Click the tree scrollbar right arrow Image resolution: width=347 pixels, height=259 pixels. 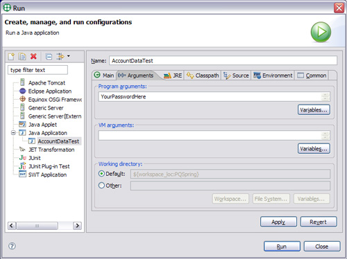coord(78,226)
